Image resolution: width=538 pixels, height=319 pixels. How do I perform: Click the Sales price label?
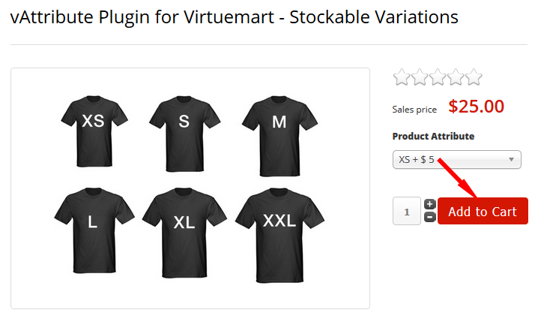pos(414,110)
